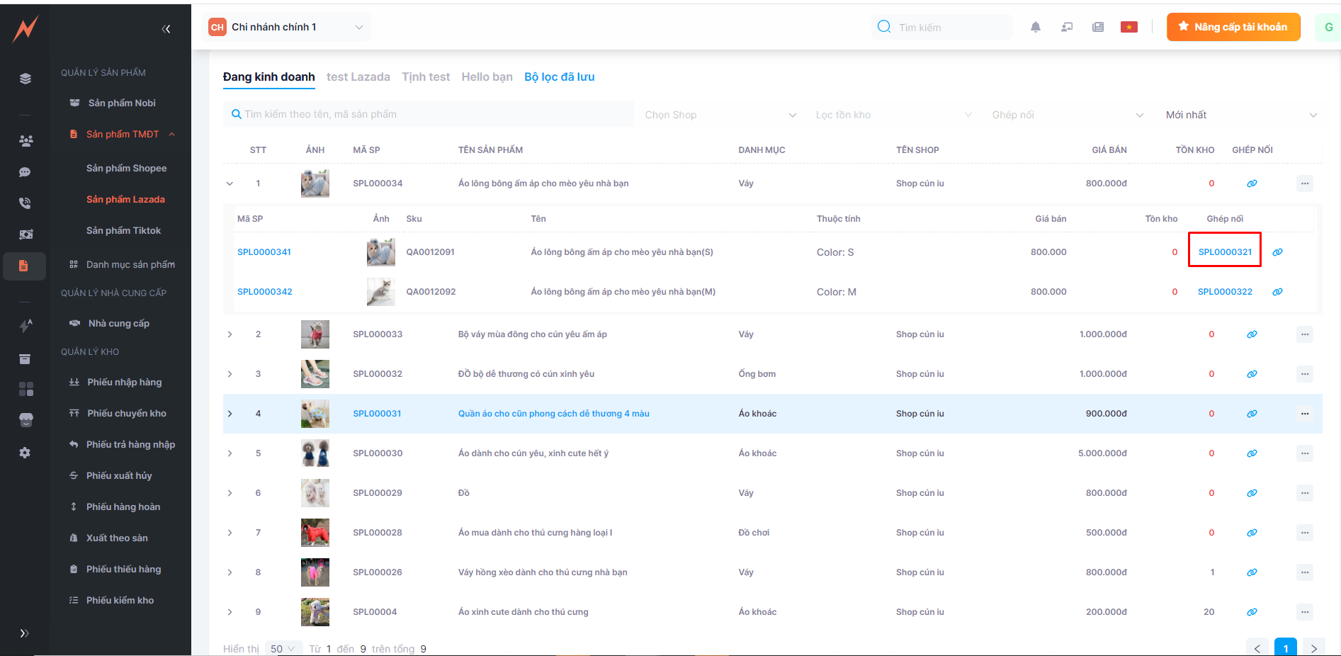
Task: Open the Lọc tồn kho filter dropdown
Action: point(894,115)
